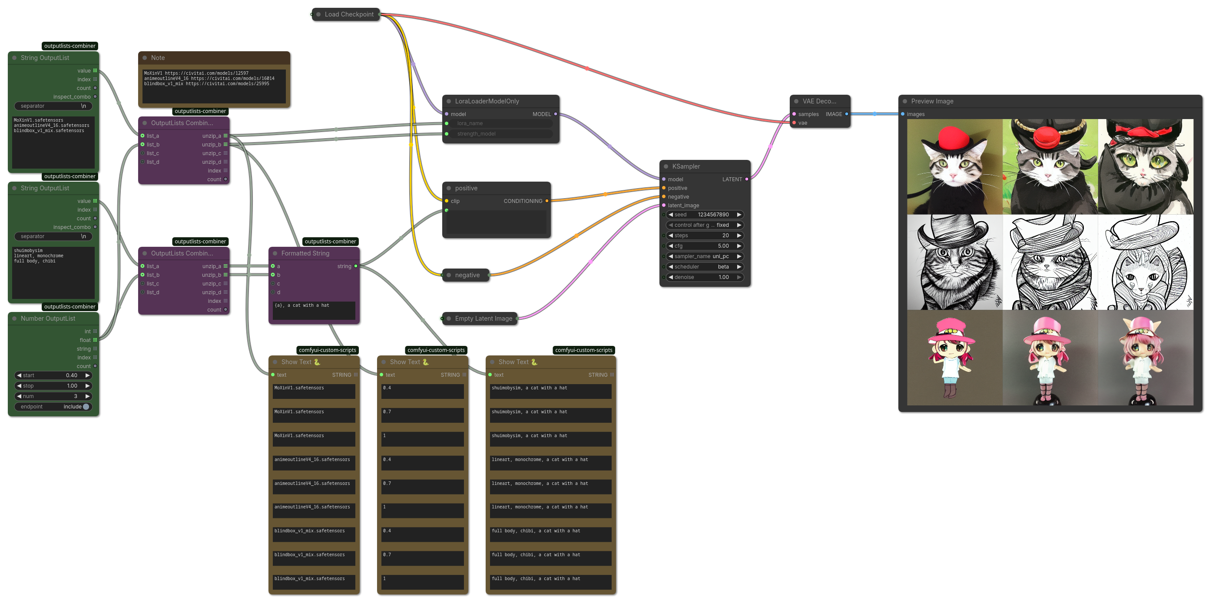The image size is (1212, 604).
Task: Click the positive node clip input socket
Action: coord(447,201)
